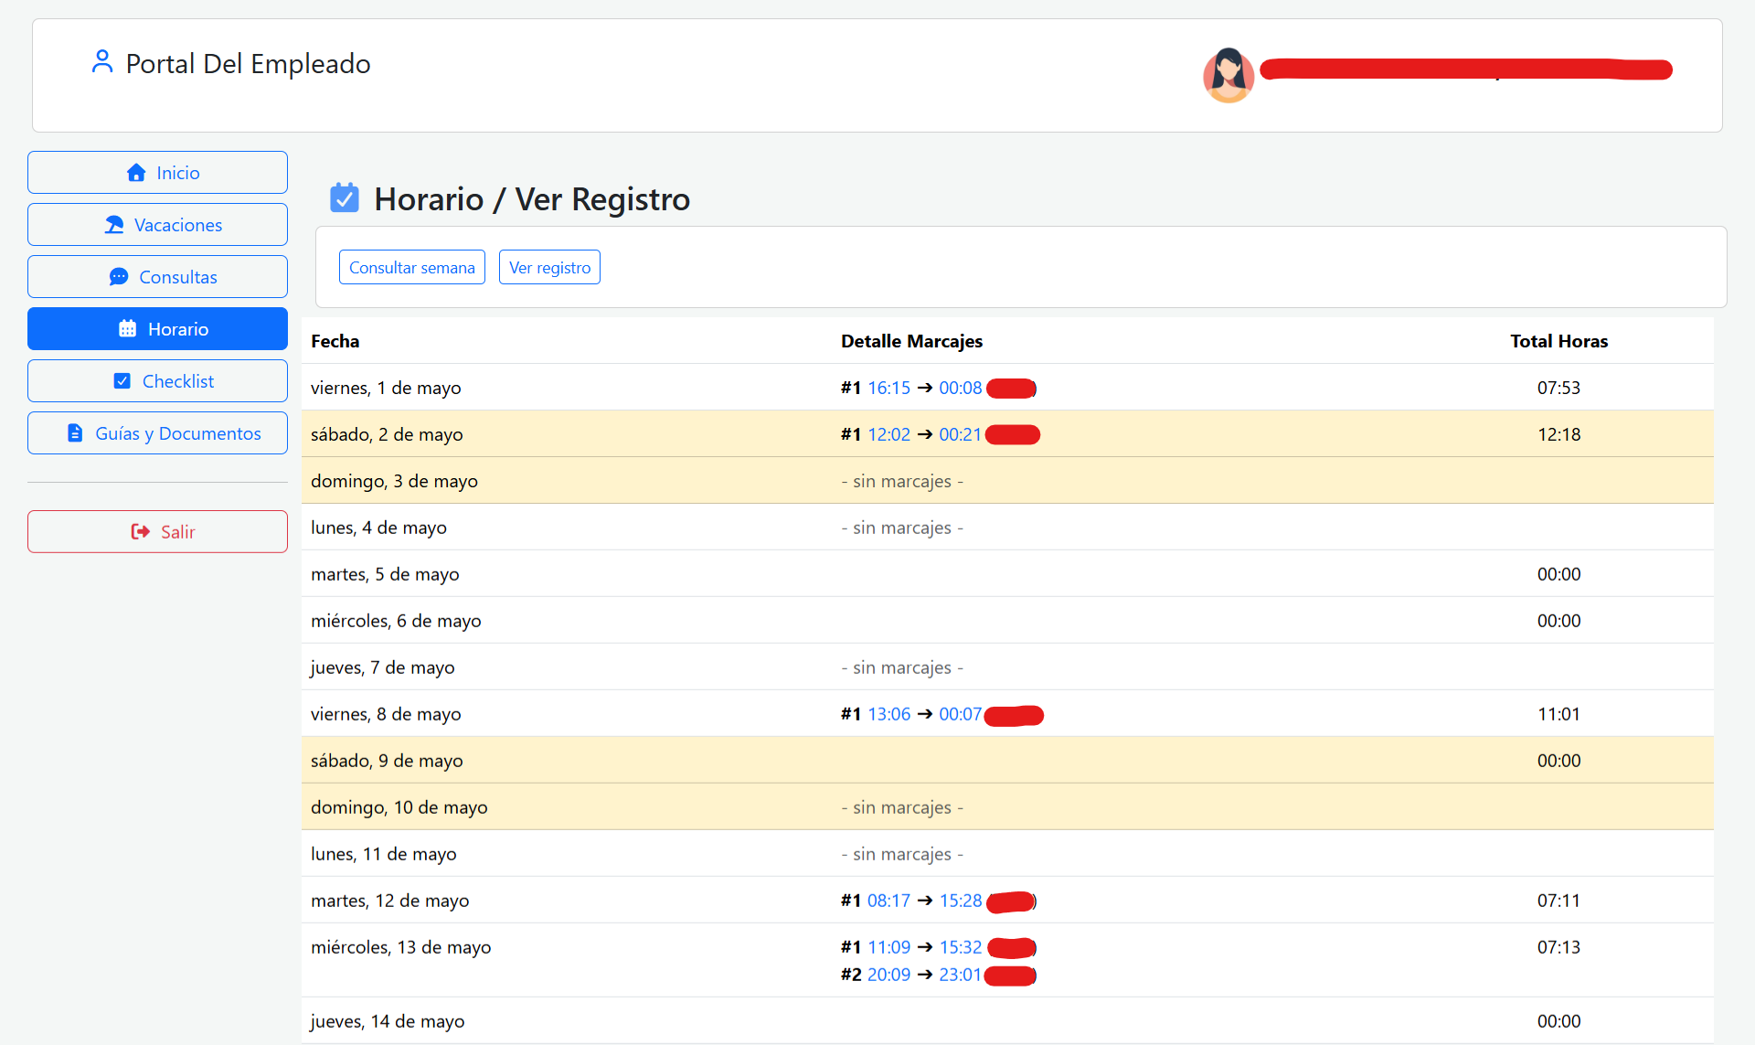
Task: Click the Consultar semana button
Action: (412, 268)
